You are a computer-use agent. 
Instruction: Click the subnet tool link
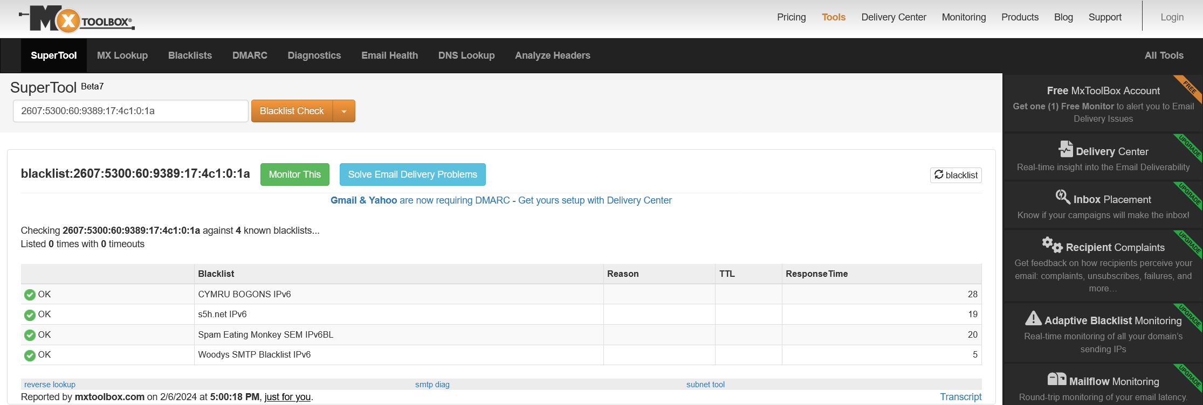pyautogui.click(x=705, y=385)
